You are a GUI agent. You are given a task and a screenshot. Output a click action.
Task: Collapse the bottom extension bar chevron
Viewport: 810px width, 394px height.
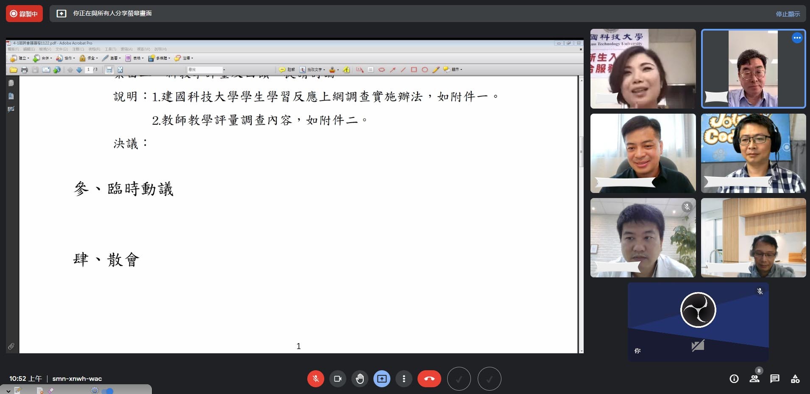tap(8, 391)
